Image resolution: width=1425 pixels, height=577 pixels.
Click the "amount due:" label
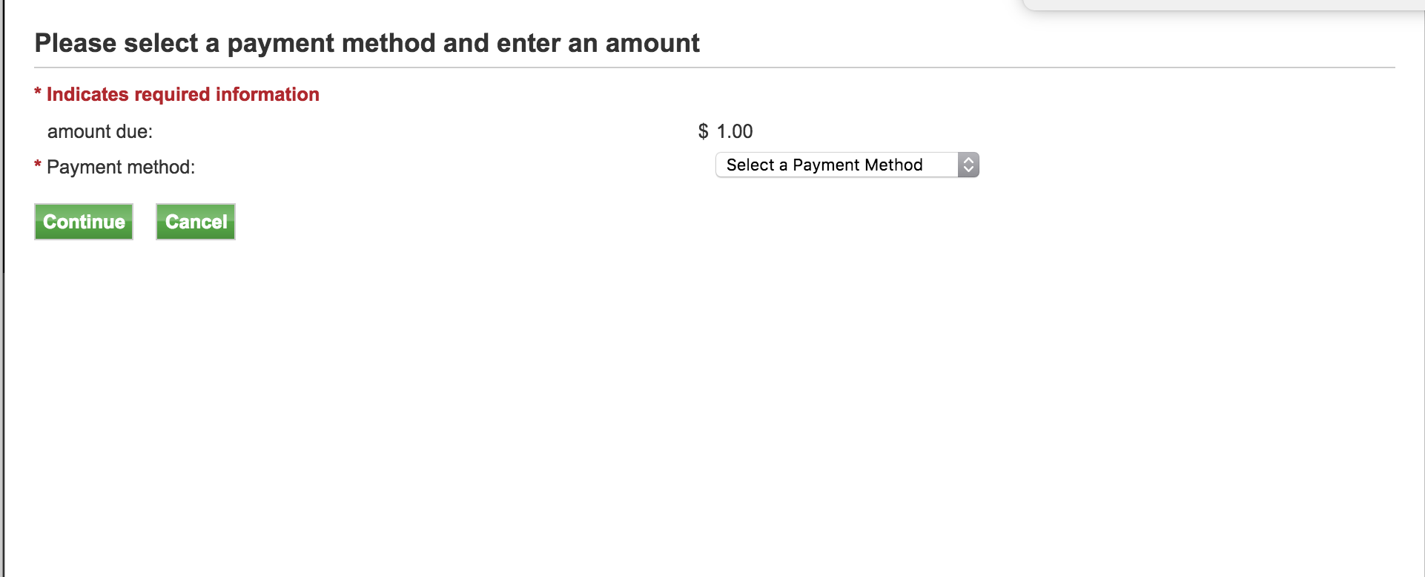point(100,131)
